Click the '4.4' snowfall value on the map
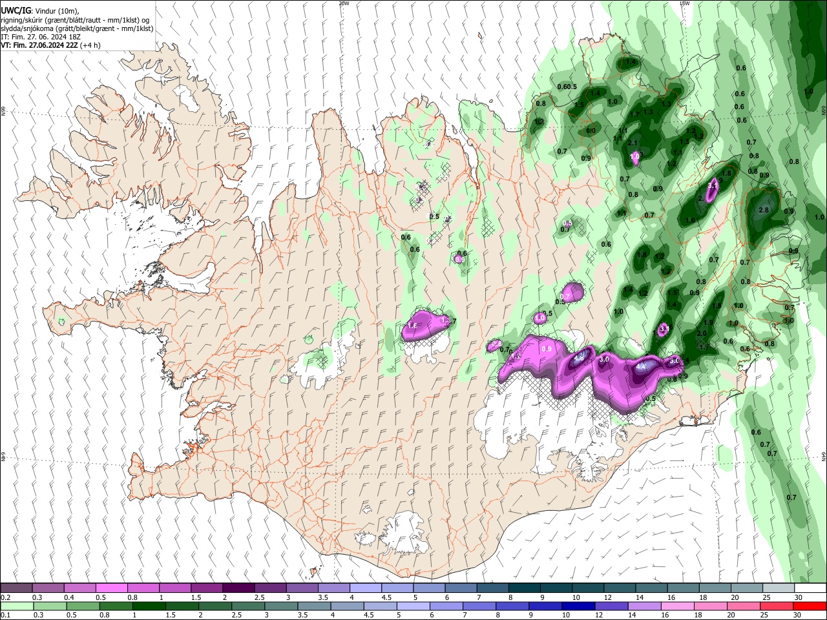The image size is (827, 620). pos(641,366)
